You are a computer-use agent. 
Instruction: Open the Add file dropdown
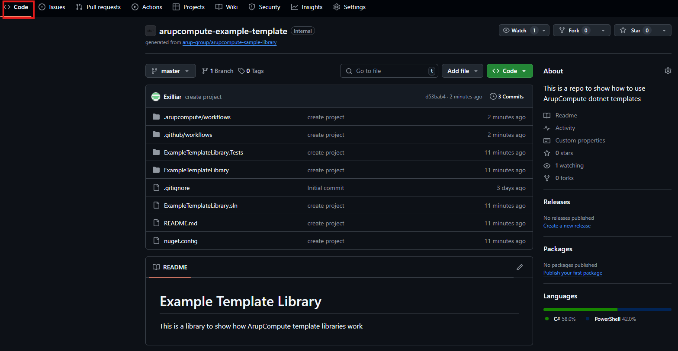point(463,71)
